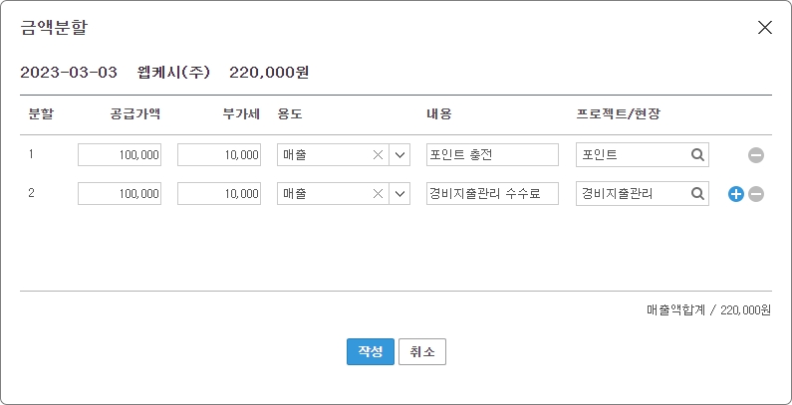This screenshot has height=405, width=792.
Task: Edit the 포인트 충전 content field
Action: (492, 155)
